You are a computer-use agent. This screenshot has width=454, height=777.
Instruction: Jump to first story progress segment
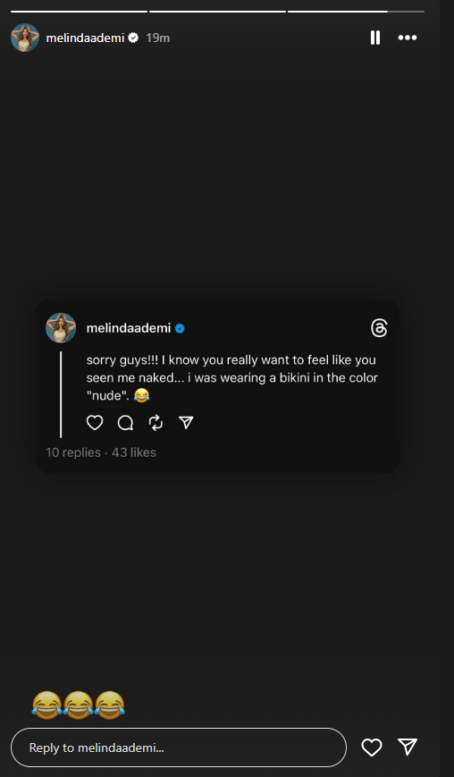point(80,11)
